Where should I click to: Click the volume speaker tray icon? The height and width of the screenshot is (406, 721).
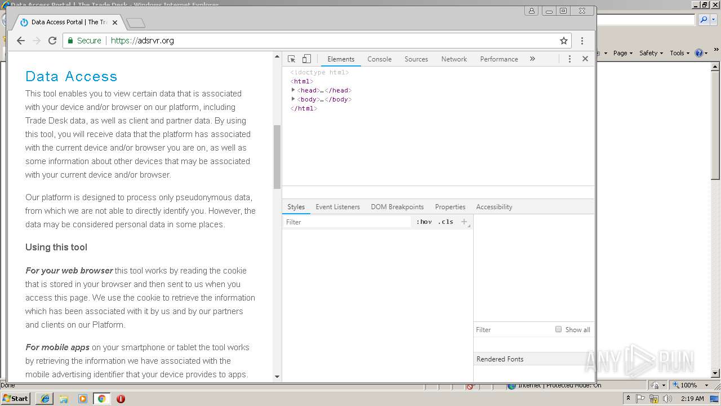pos(668,399)
